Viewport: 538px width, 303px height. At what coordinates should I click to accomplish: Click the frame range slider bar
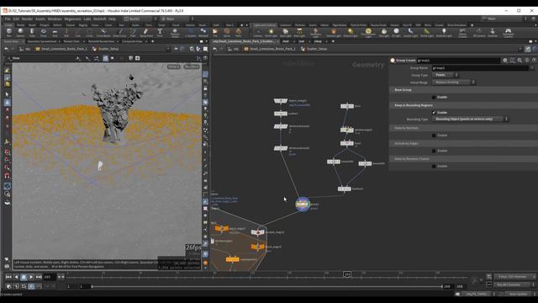tap(266, 286)
